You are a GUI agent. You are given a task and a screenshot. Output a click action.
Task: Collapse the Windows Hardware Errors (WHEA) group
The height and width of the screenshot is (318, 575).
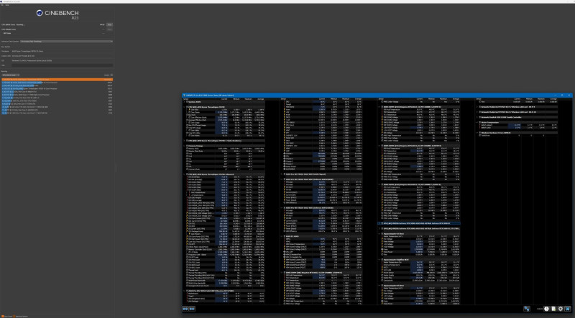coord(477,133)
